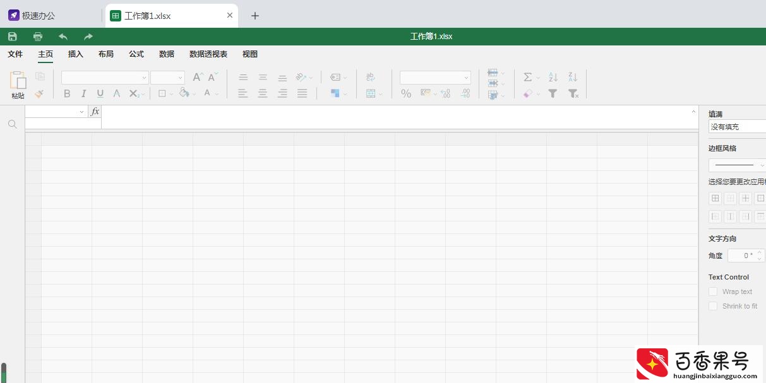766x383 pixels.
Task: Open the number format dropdown
Action: click(x=435, y=78)
